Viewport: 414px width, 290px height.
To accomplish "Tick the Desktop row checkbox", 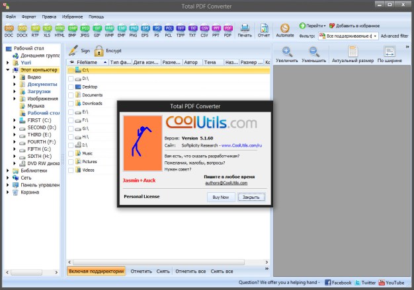I will tap(71, 87).
